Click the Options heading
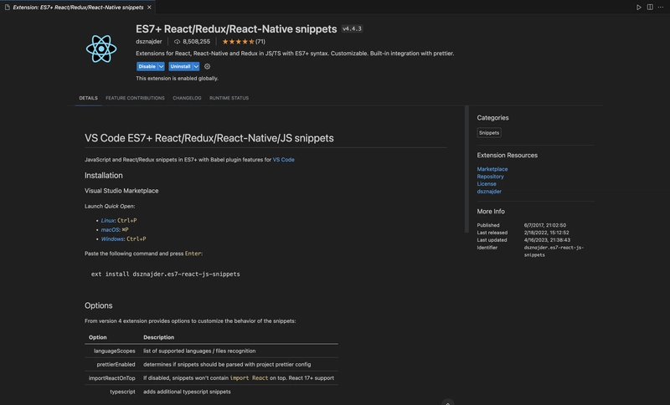 [98, 305]
